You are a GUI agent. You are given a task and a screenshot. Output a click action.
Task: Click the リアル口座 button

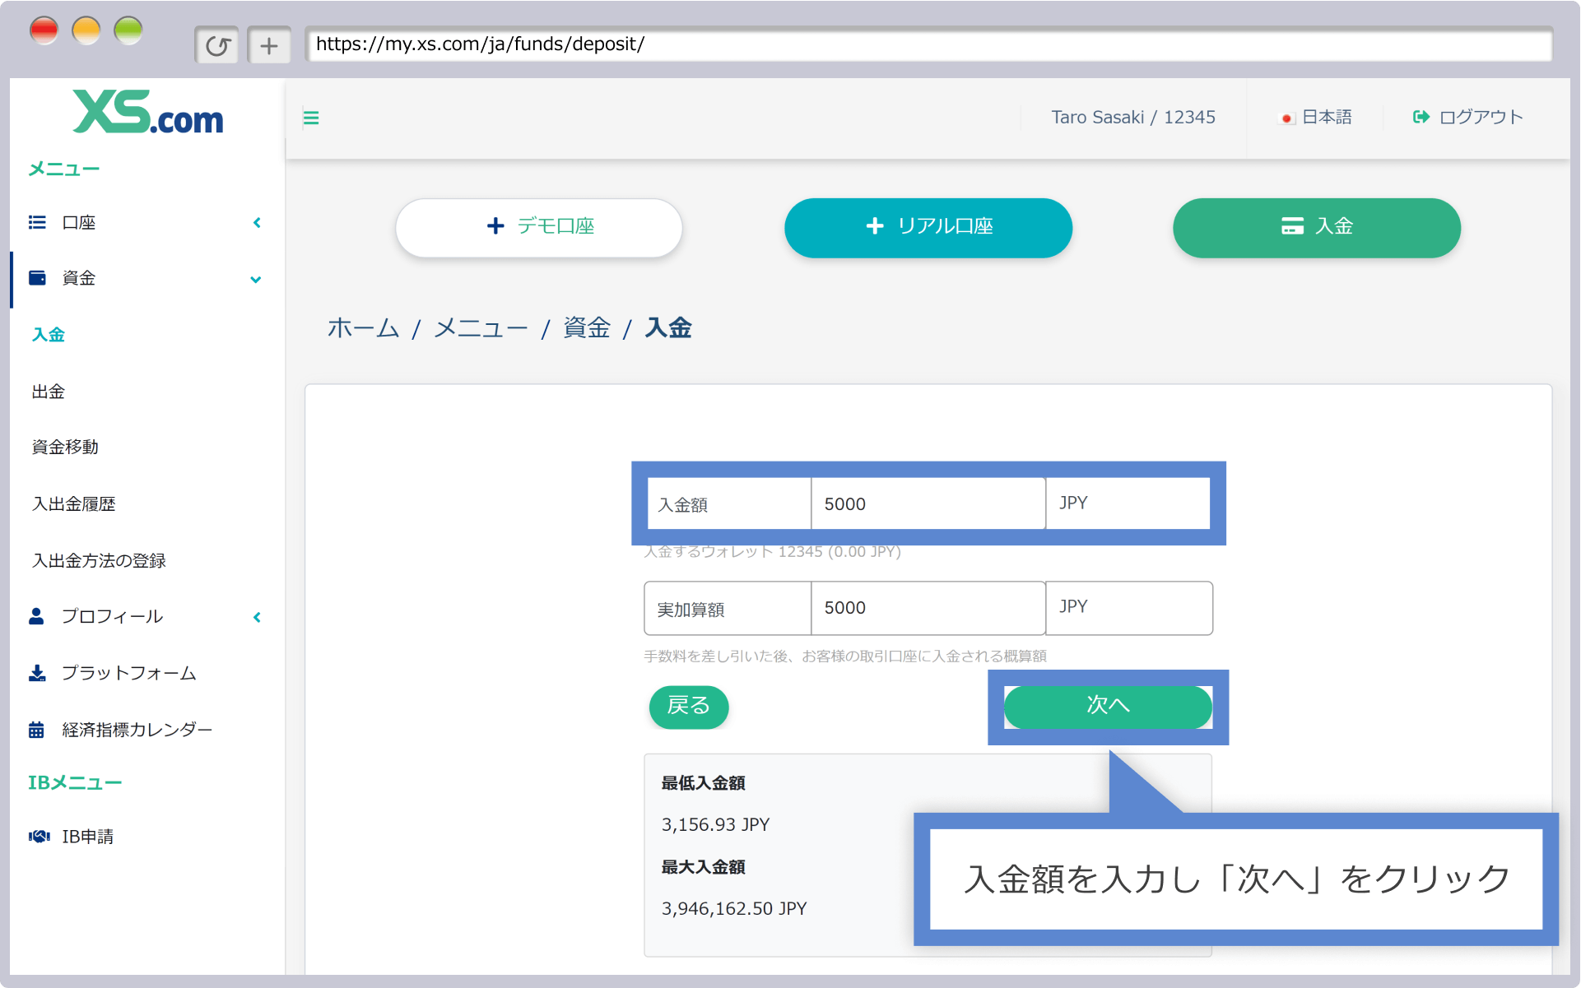tap(928, 227)
